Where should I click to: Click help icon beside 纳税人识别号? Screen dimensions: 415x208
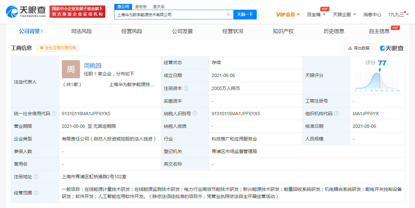[195, 114]
